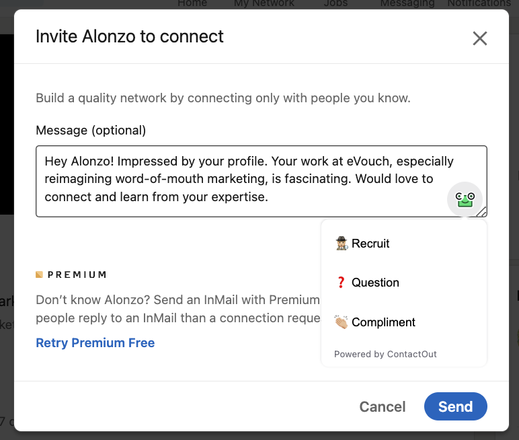Click Powered by ContactOut text
The image size is (519, 440).
pos(385,354)
